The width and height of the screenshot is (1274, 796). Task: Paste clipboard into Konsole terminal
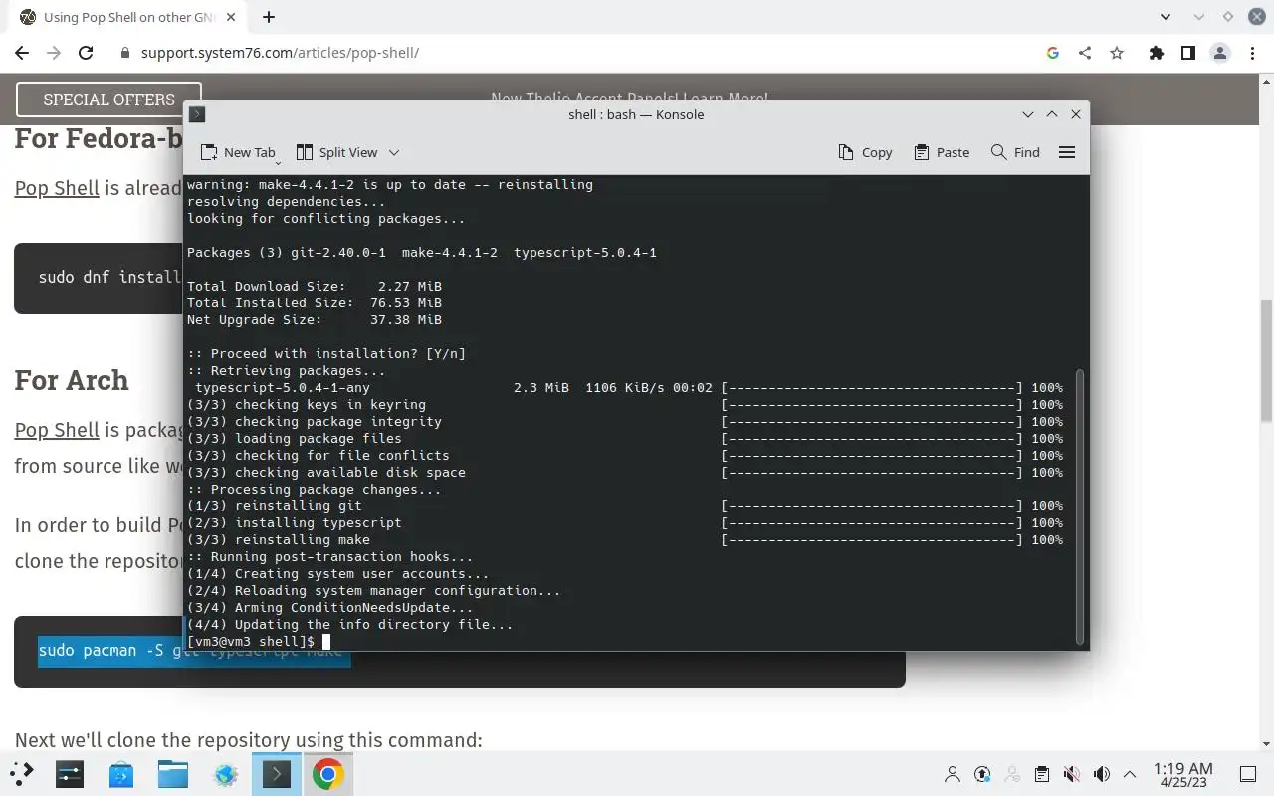[942, 152]
